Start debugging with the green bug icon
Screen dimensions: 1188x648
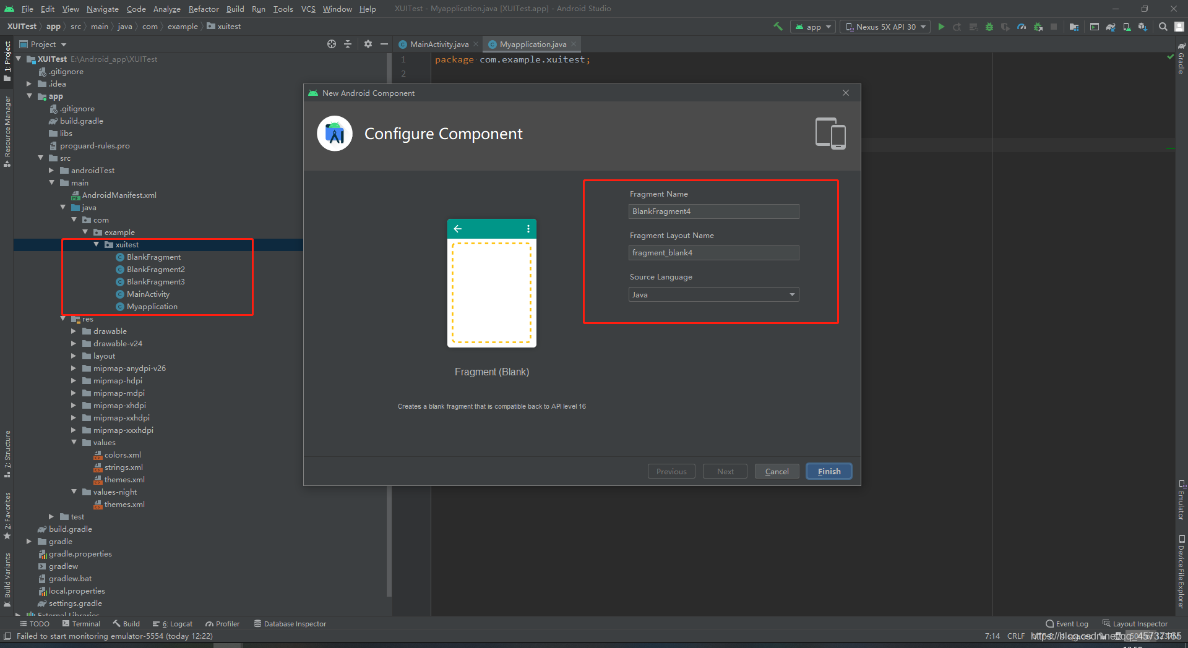click(x=989, y=27)
